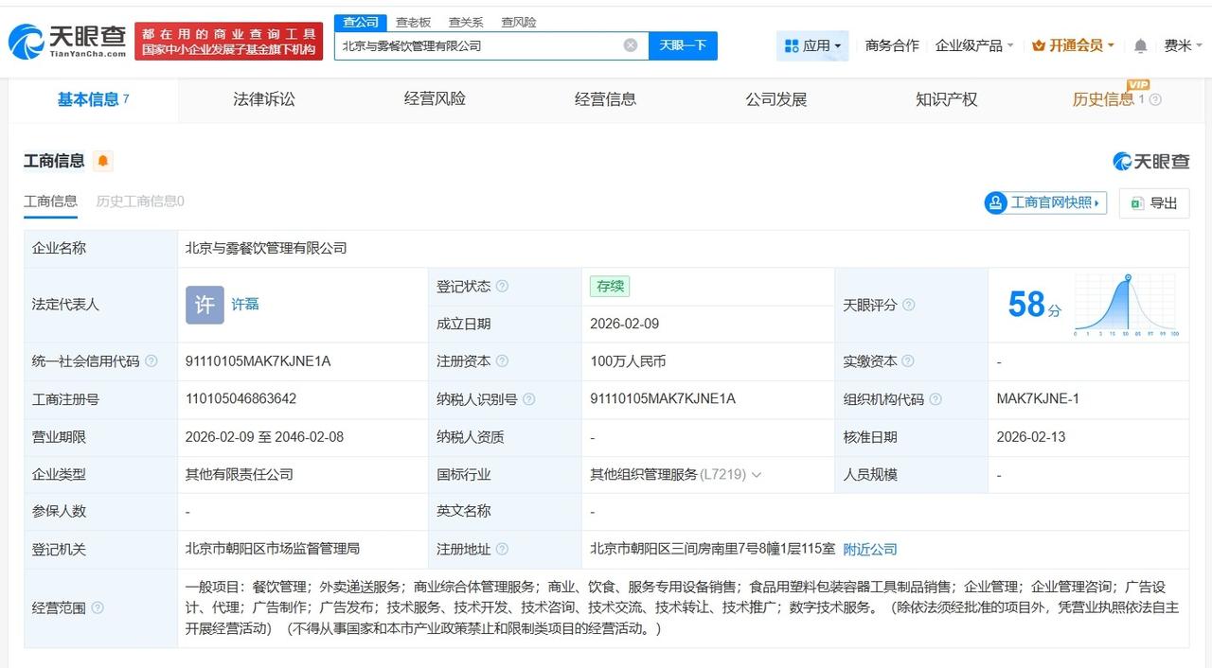Click help icon next to 注册资本
This screenshot has width=1212, height=668.
point(502,361)
